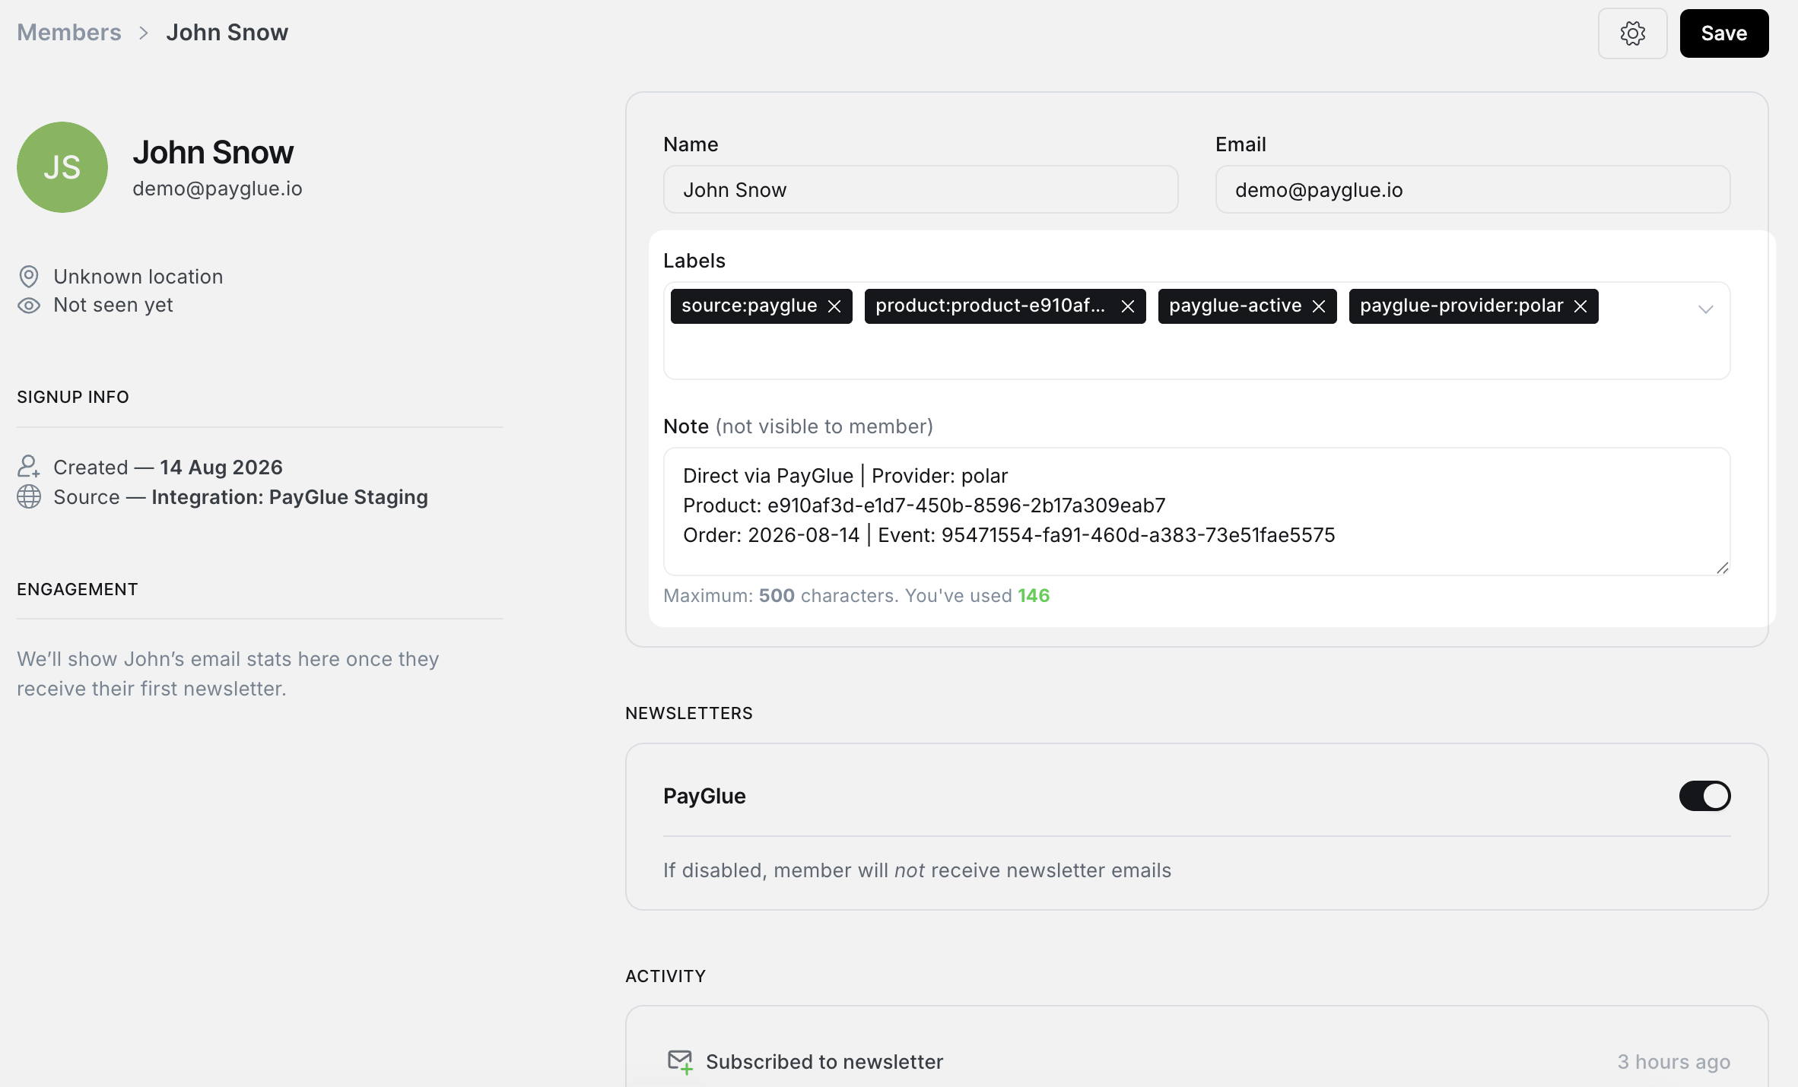Click the payglue-active label chip text
Image resolution: width=1798 pixels, height=1087 pixels.
click(1235, 306)
